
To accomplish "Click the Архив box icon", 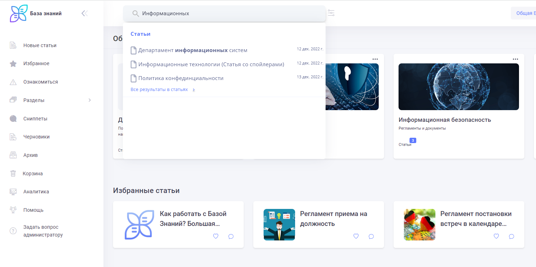I will pyautogui.click(x=13, y=155).
